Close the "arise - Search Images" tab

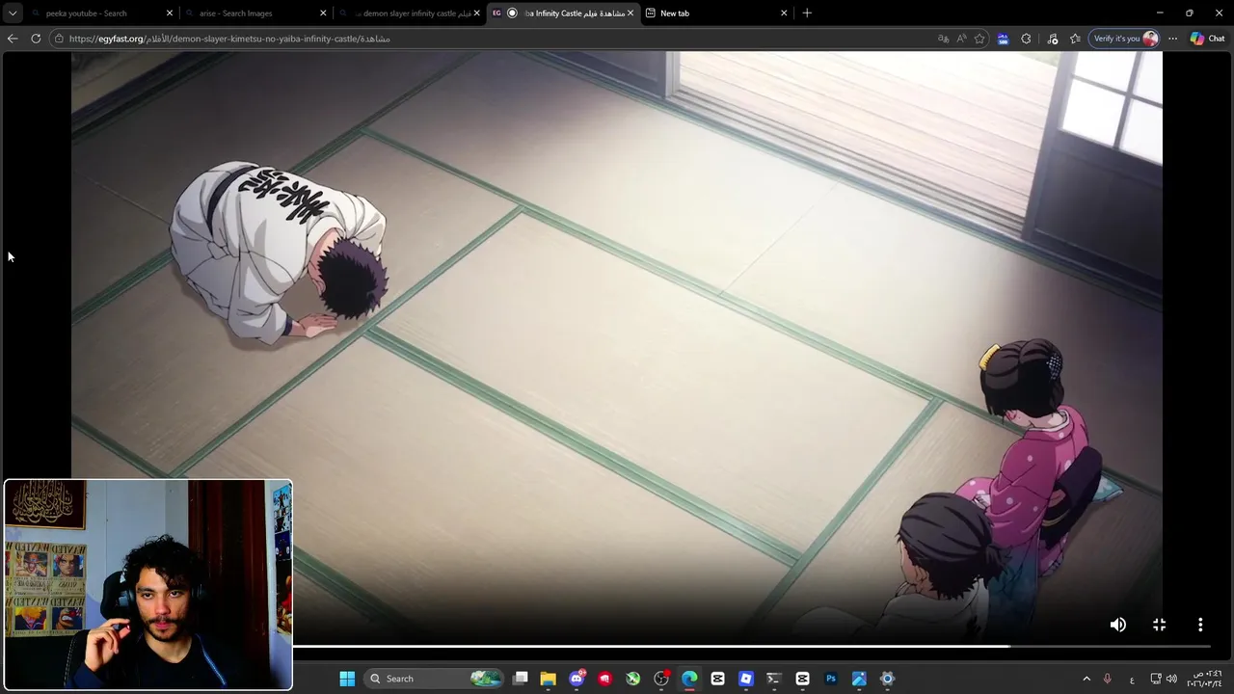(x=323, y=13)
